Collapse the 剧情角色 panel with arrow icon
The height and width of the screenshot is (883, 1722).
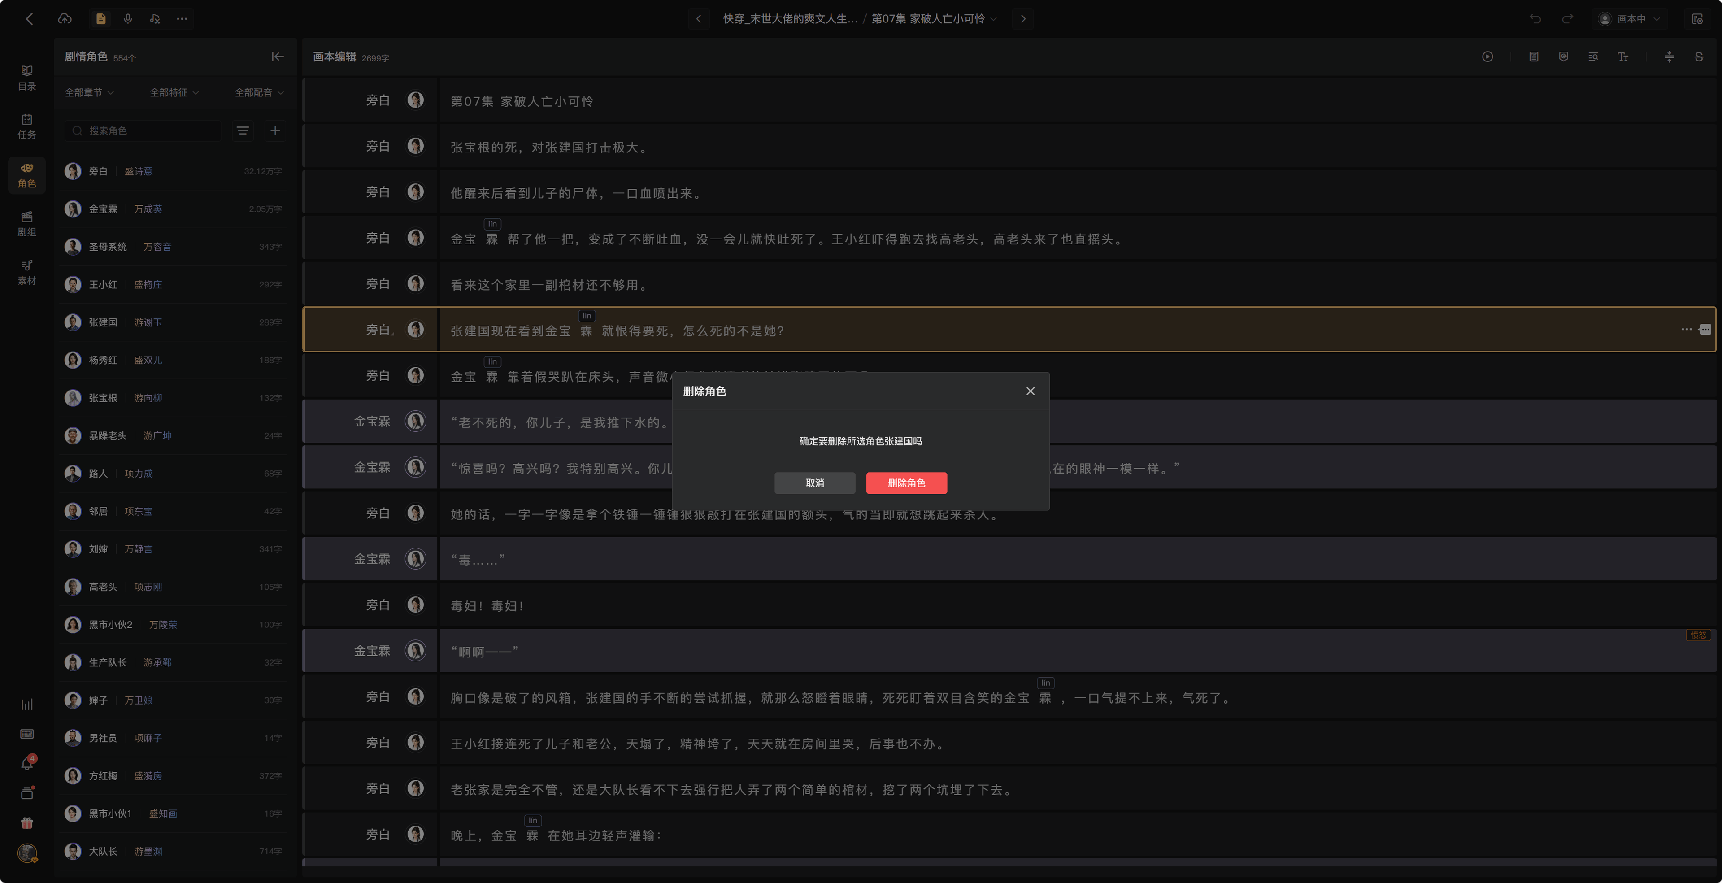pos(278,57)
